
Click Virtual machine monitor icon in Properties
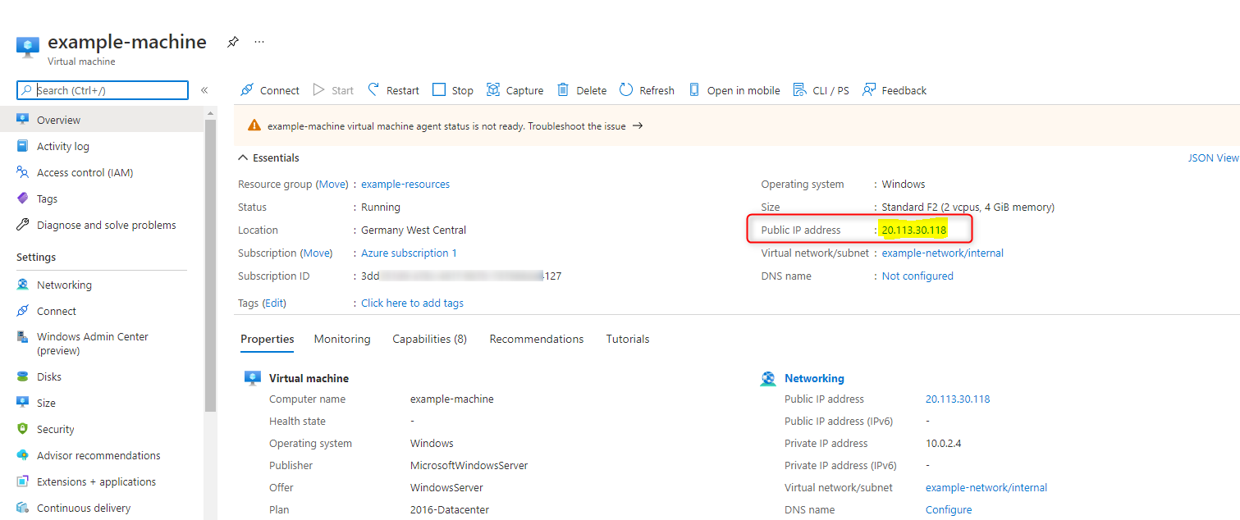click(253, 378)
